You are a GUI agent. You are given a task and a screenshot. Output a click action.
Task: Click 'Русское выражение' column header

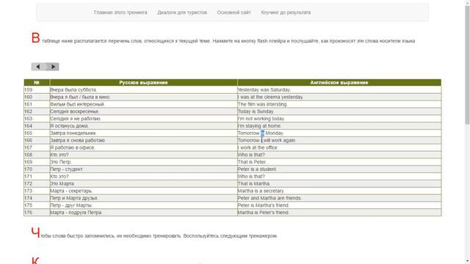coord(143,83)
